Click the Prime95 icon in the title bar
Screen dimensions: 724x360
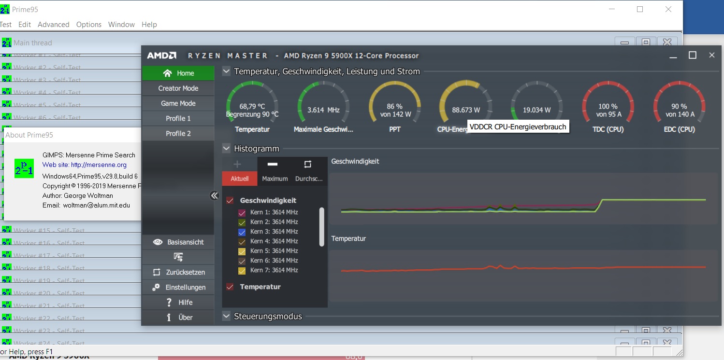5,10
